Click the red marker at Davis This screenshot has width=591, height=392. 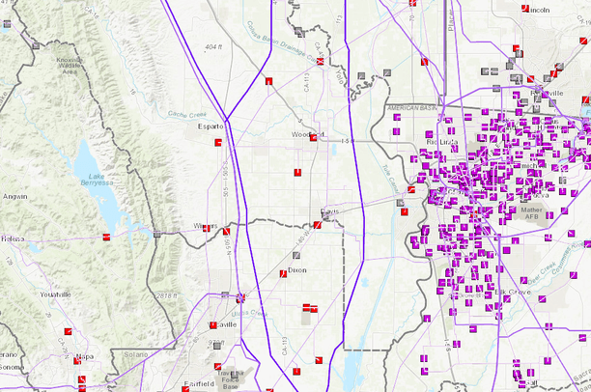pos(318,225)
